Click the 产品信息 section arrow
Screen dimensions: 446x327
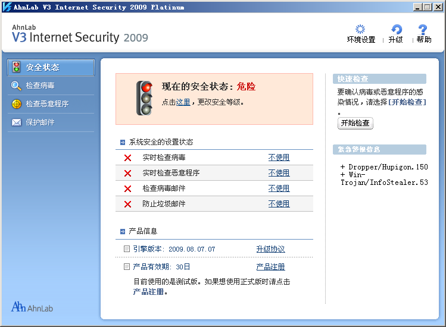(x=122, y=231)
